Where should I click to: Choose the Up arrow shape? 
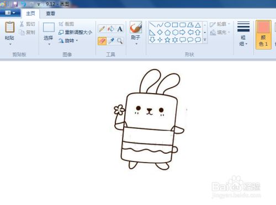pyautogui.click(x=198, y=33)
